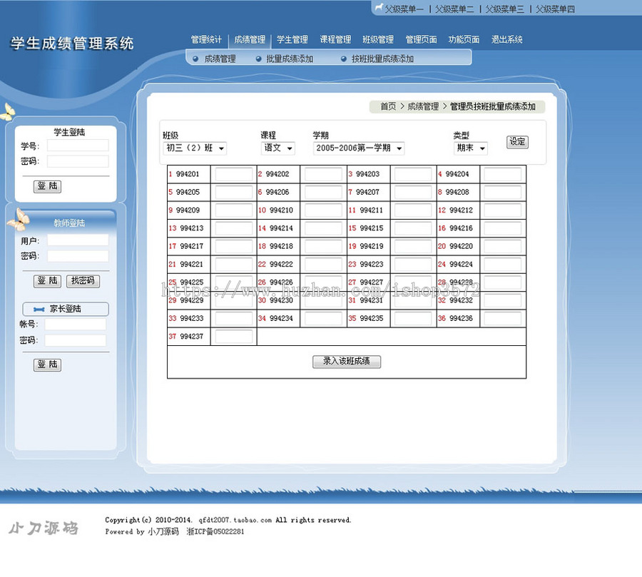
Task: Select 父级菜单三 in top bar
Action: pos(505,9)
